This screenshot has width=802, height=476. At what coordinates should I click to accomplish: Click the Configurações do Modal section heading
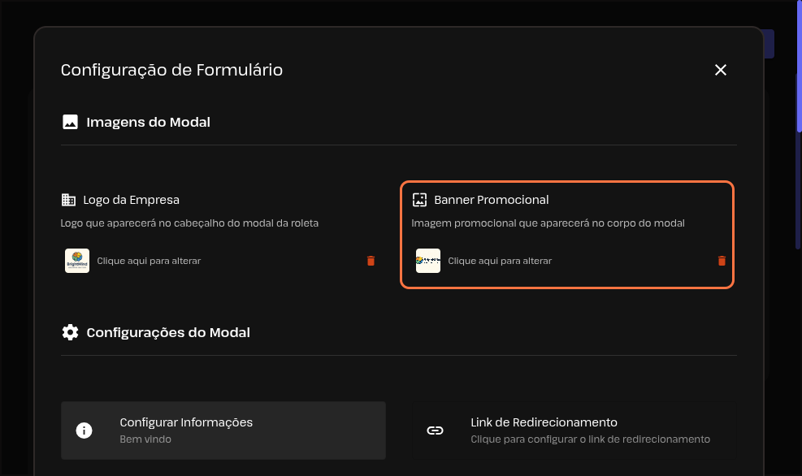pos(168,332)
